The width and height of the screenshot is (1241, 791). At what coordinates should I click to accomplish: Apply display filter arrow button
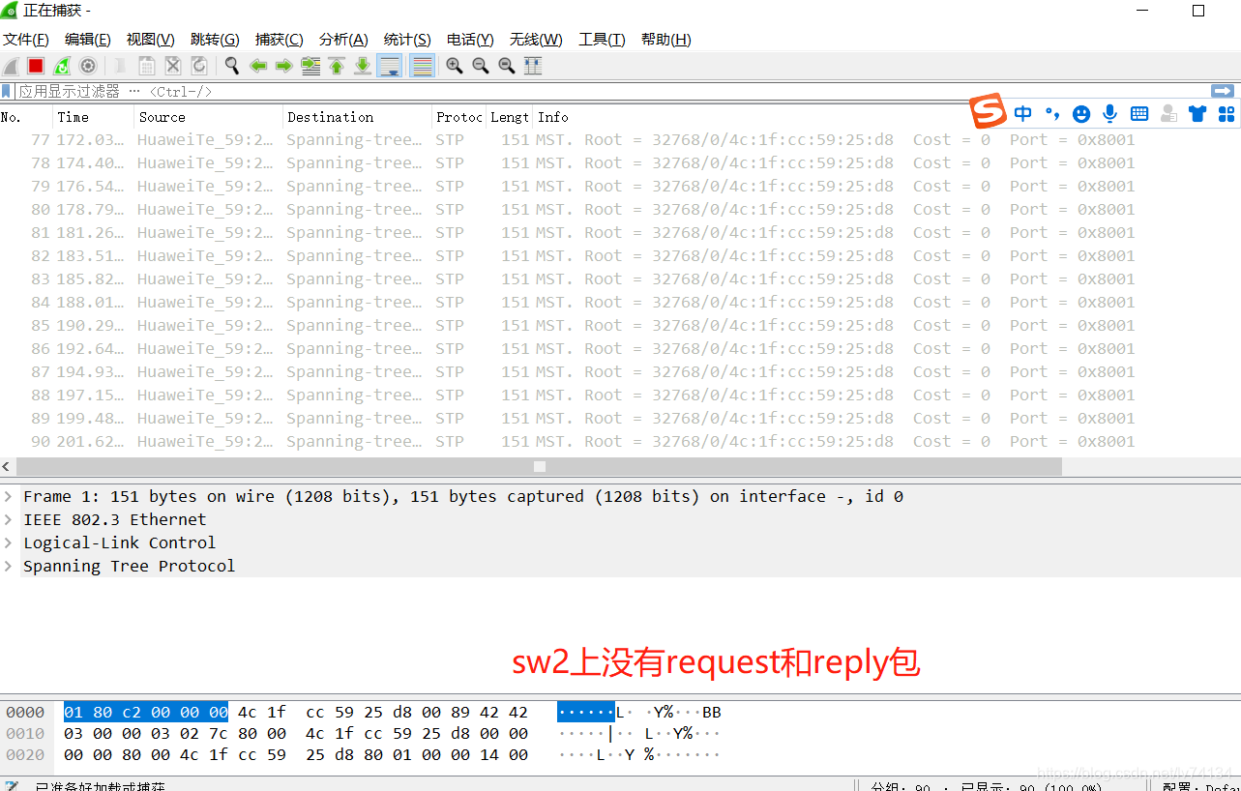click(x=1223, y=91)
